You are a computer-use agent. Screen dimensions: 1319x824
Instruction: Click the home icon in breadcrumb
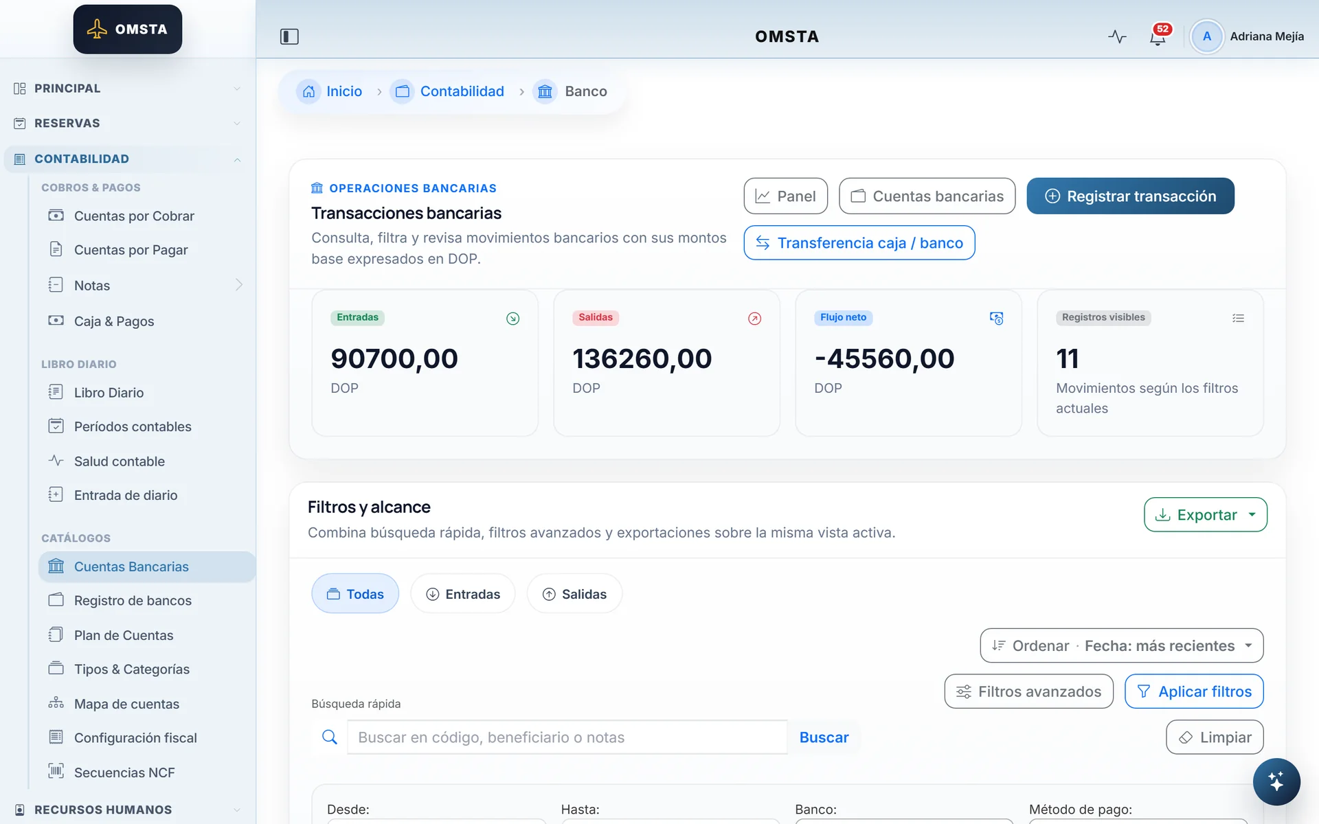pos(308,91)
